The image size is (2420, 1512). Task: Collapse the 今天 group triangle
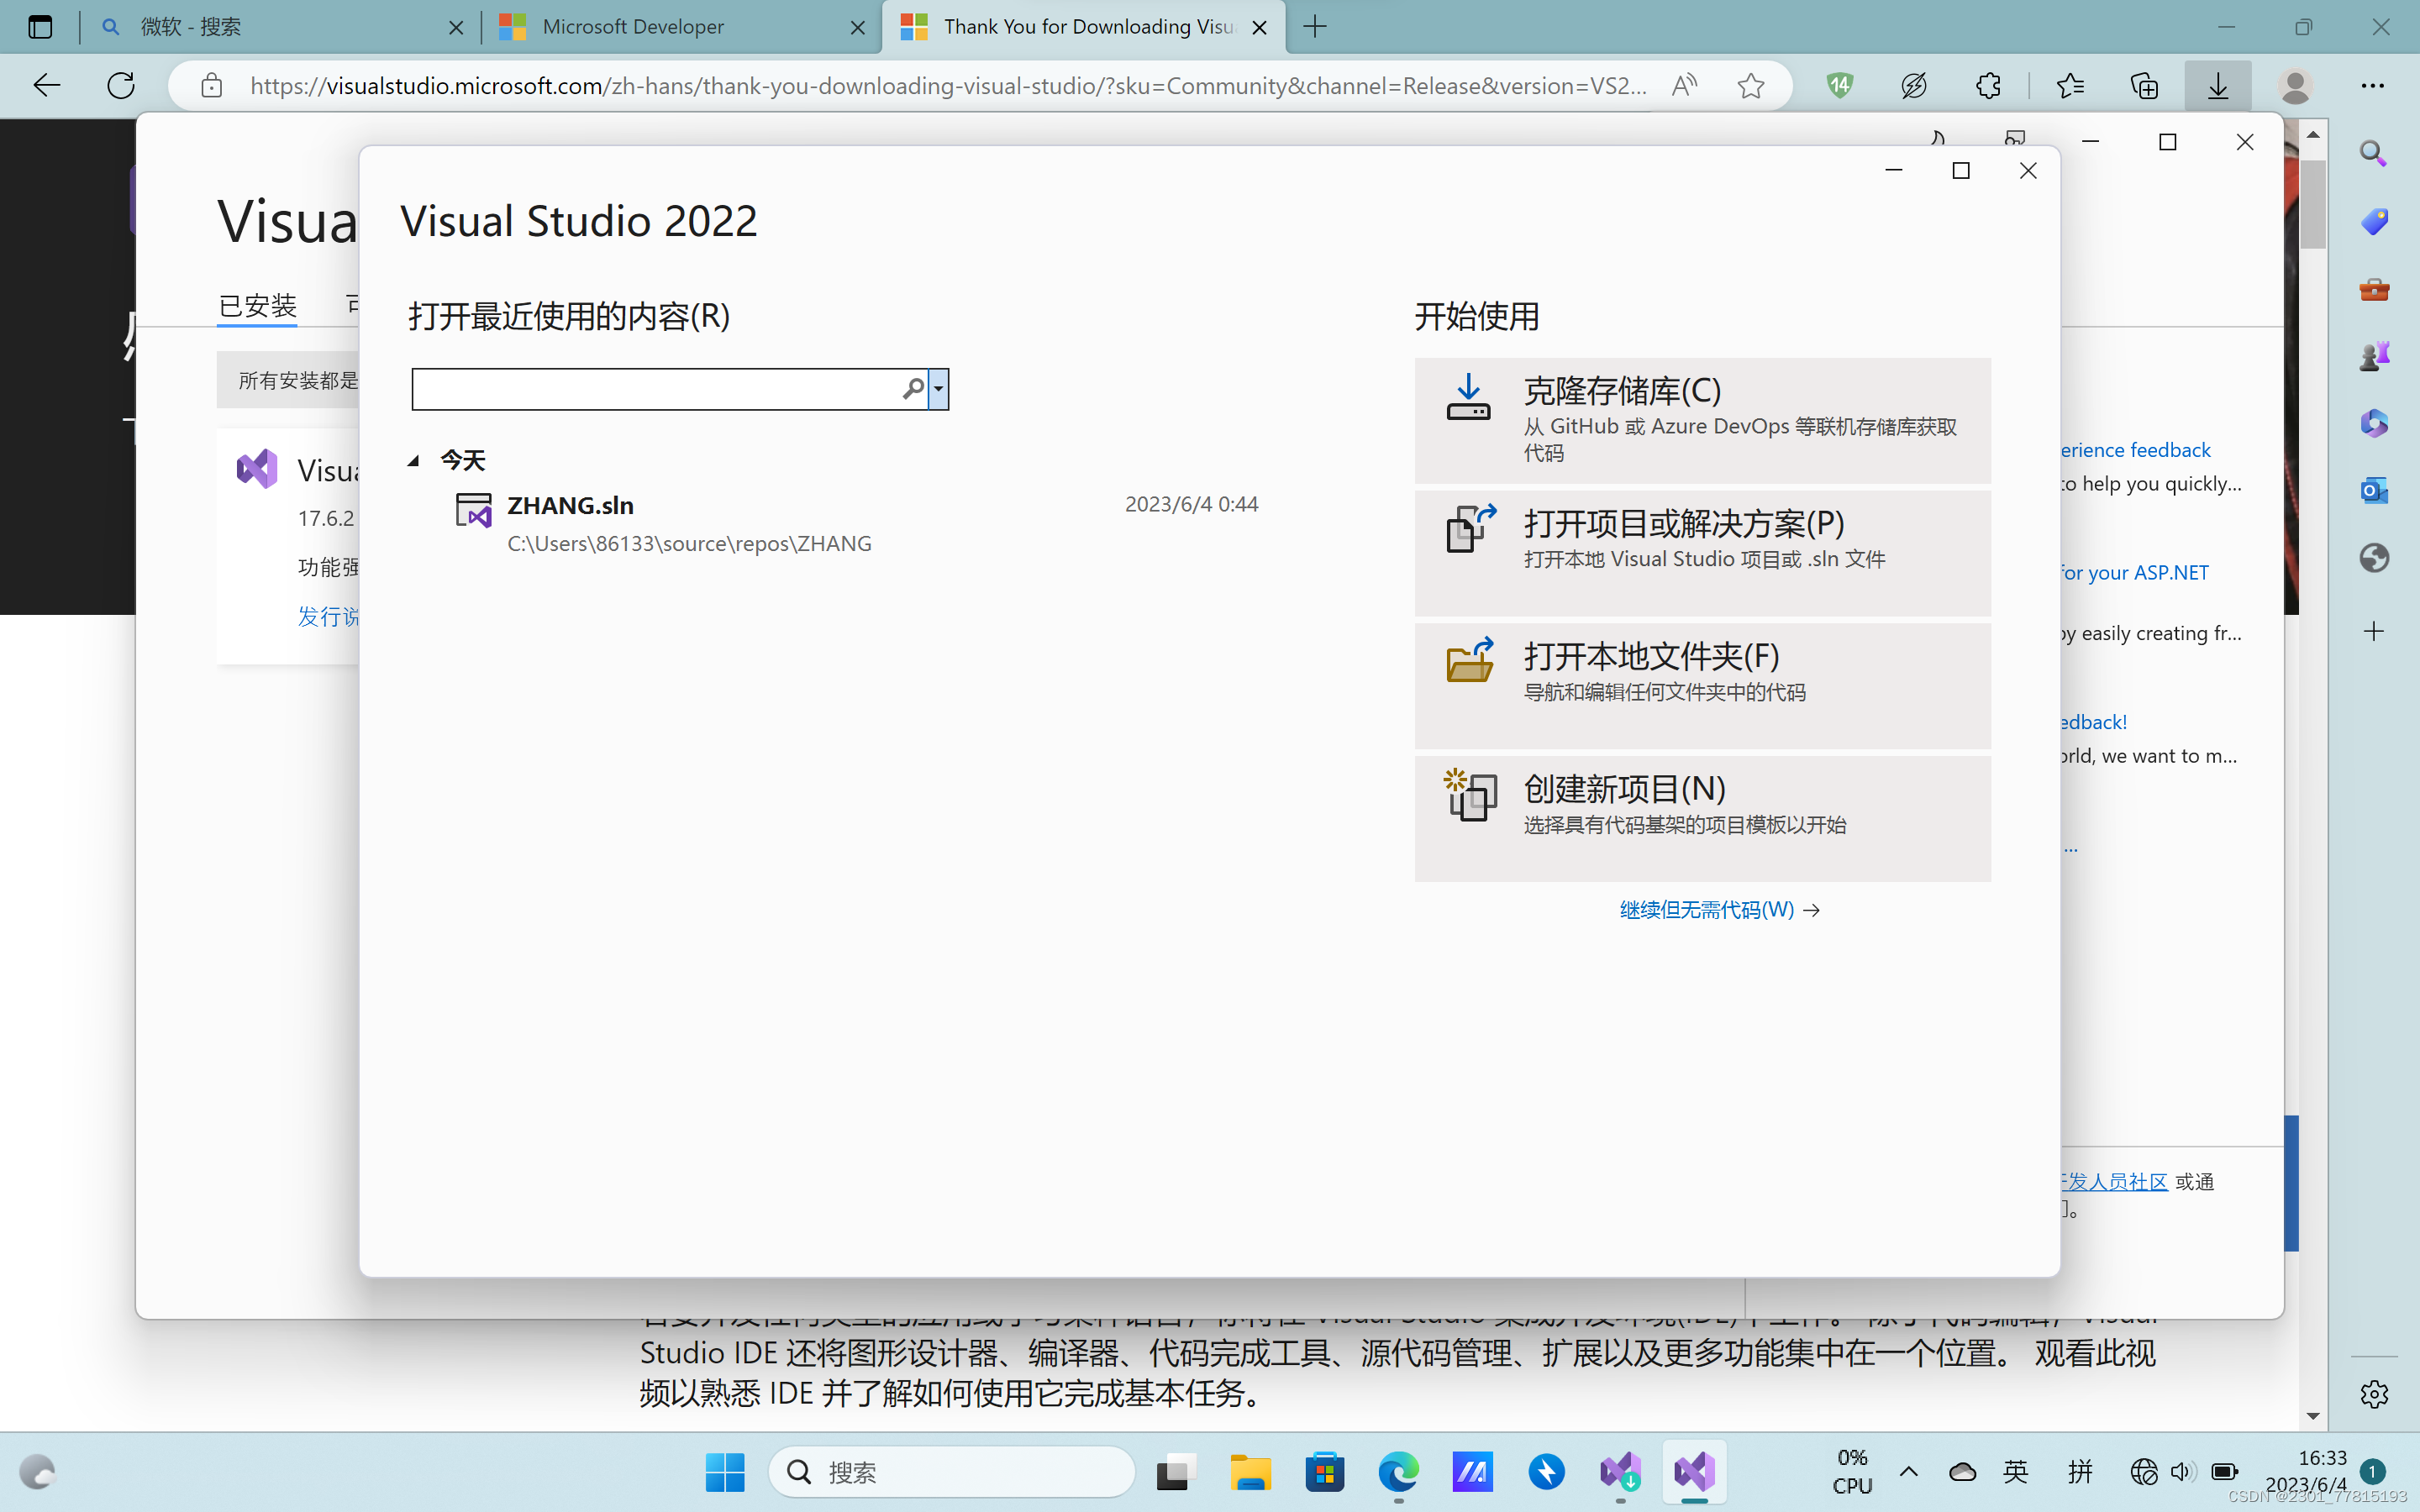coord(413,461)
